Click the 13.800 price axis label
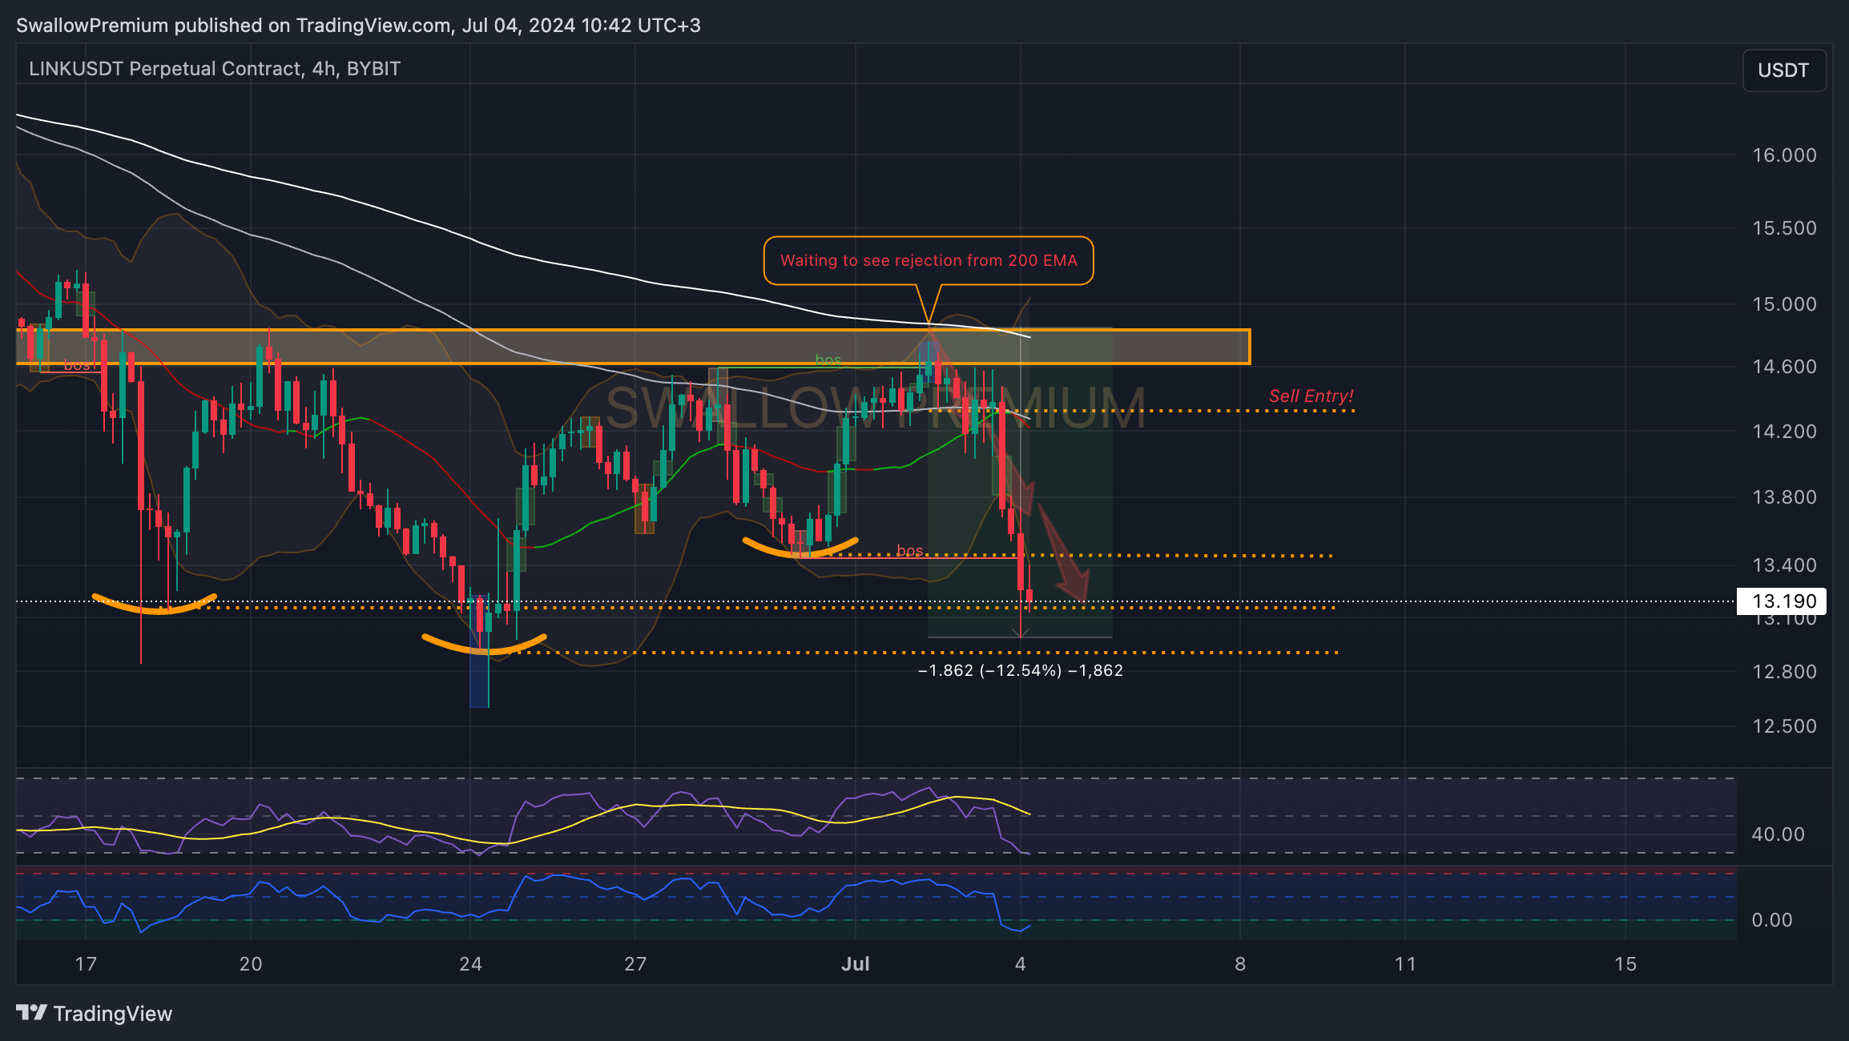 [x=1784, y=497]
